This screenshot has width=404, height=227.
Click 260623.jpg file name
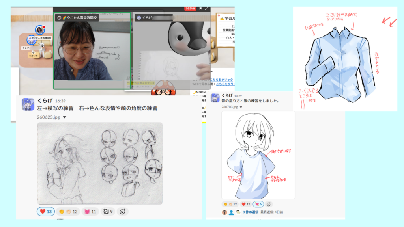(48, 117)
